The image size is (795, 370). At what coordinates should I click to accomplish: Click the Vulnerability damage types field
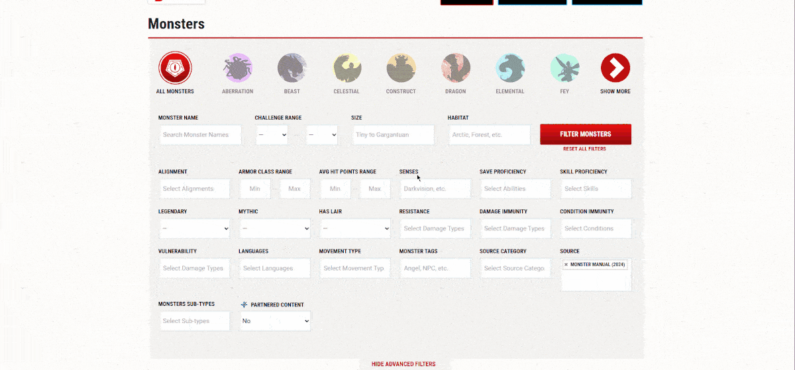pos(194,268)
